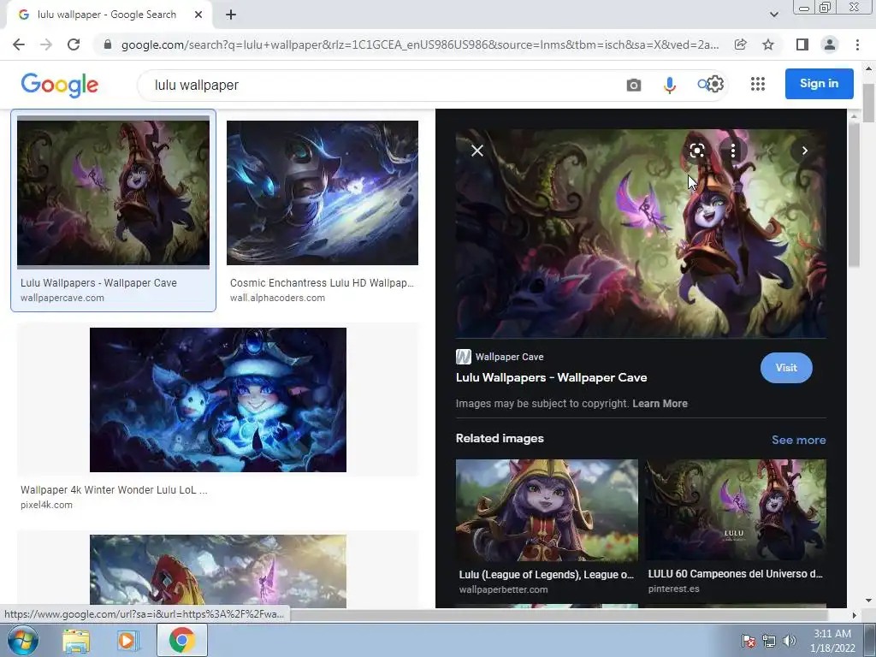The width and height of the screenshot is (876, 657).
Task: Select the Wallpaper Cave Lulu thumbnail result
Action: pos(114,192)
